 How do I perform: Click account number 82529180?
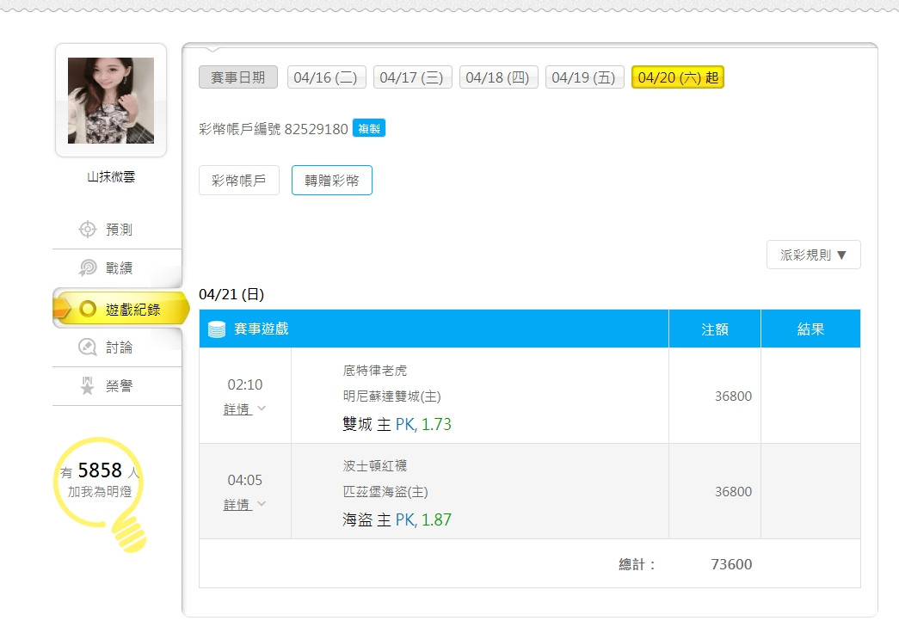tap(316, 129)
